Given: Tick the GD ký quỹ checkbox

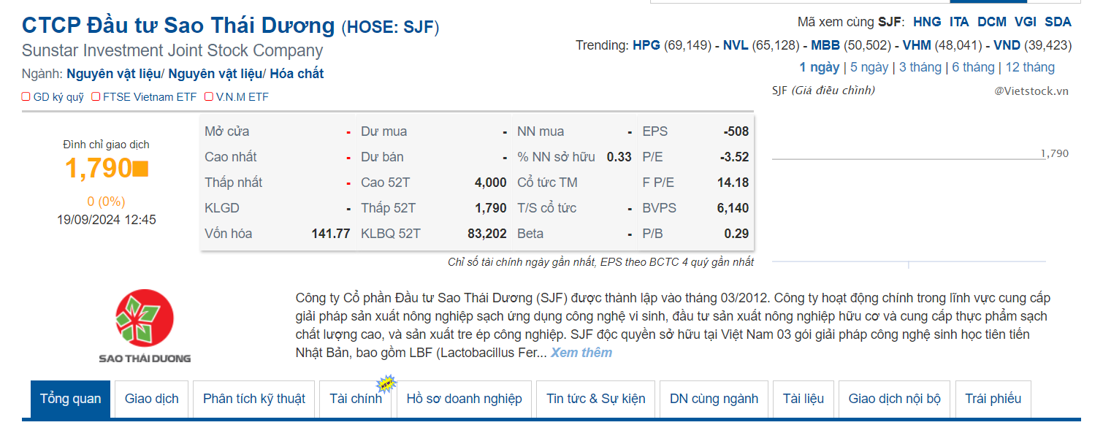Looking at the screenshot, I should pos(26,96).
